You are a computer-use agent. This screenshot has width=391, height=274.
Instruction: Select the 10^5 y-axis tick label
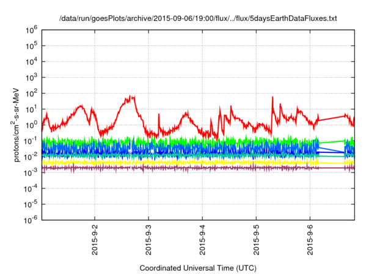pos(31,46)
